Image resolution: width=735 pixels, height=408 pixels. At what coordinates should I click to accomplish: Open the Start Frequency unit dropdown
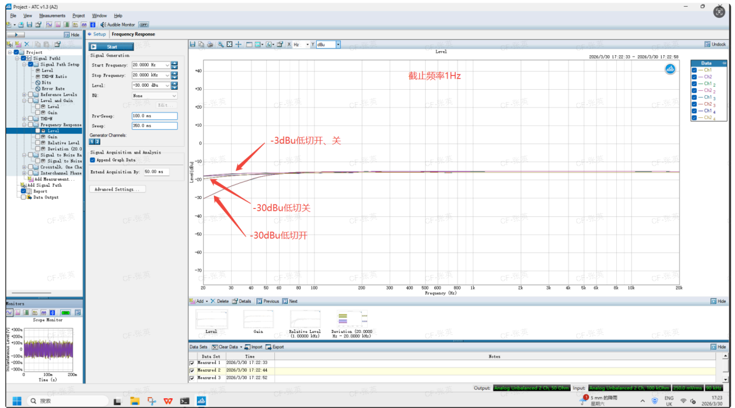pyautogui.click(x=167, y=65)
